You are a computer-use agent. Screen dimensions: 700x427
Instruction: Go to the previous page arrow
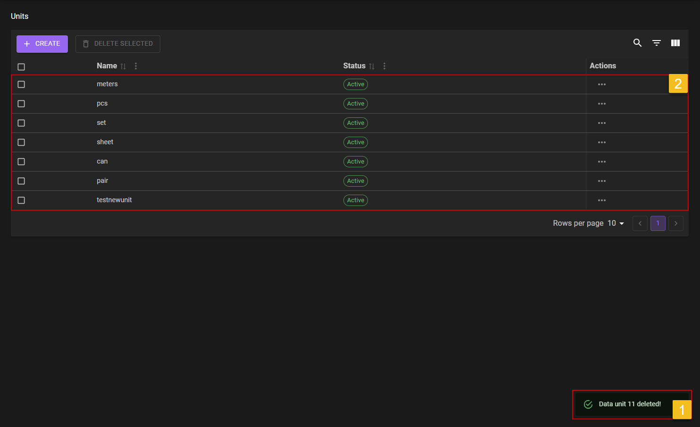[640, 223]
